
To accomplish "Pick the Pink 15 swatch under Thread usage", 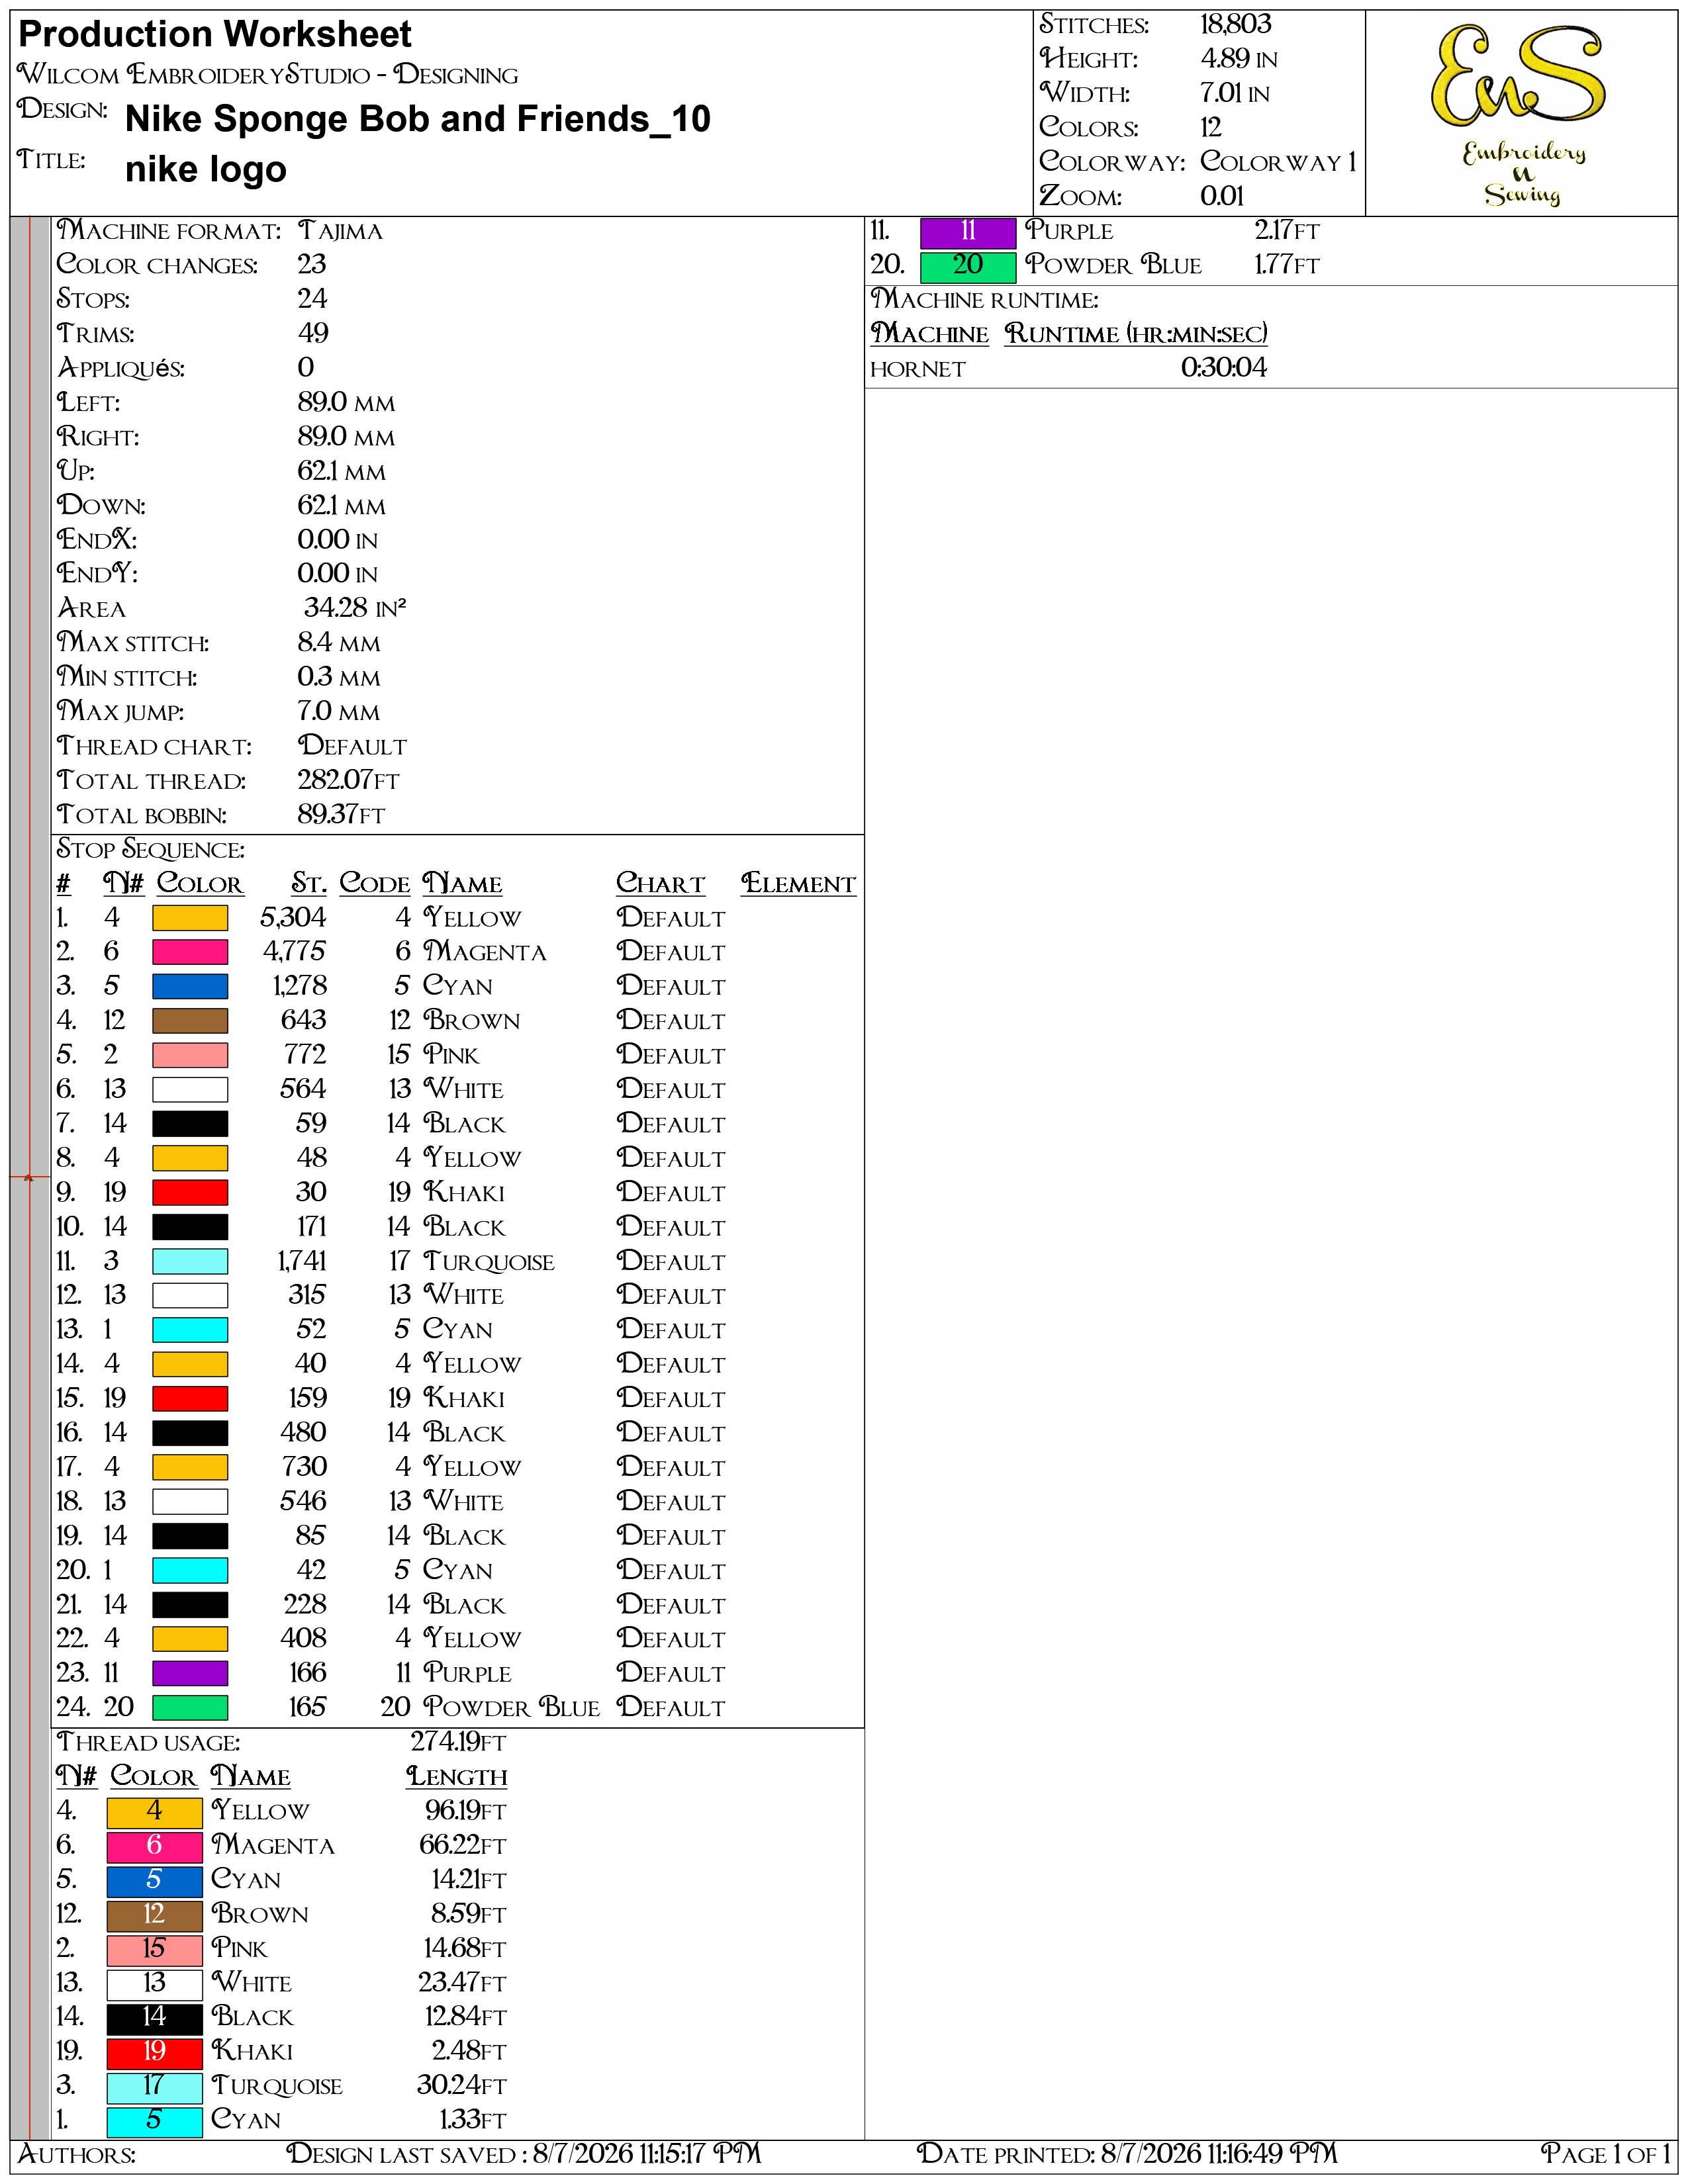I will [154, 1949].
